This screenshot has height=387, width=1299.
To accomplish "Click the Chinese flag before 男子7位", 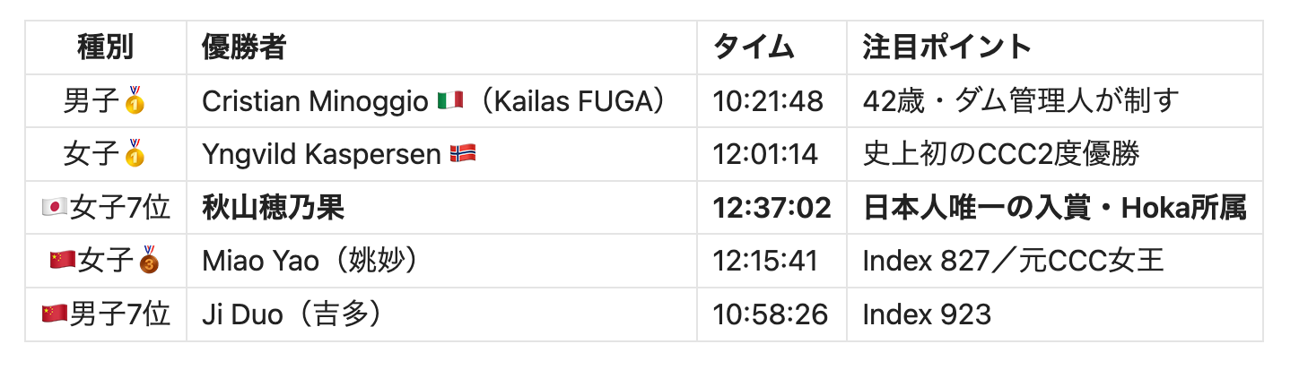I will click(x=55, y=314).
